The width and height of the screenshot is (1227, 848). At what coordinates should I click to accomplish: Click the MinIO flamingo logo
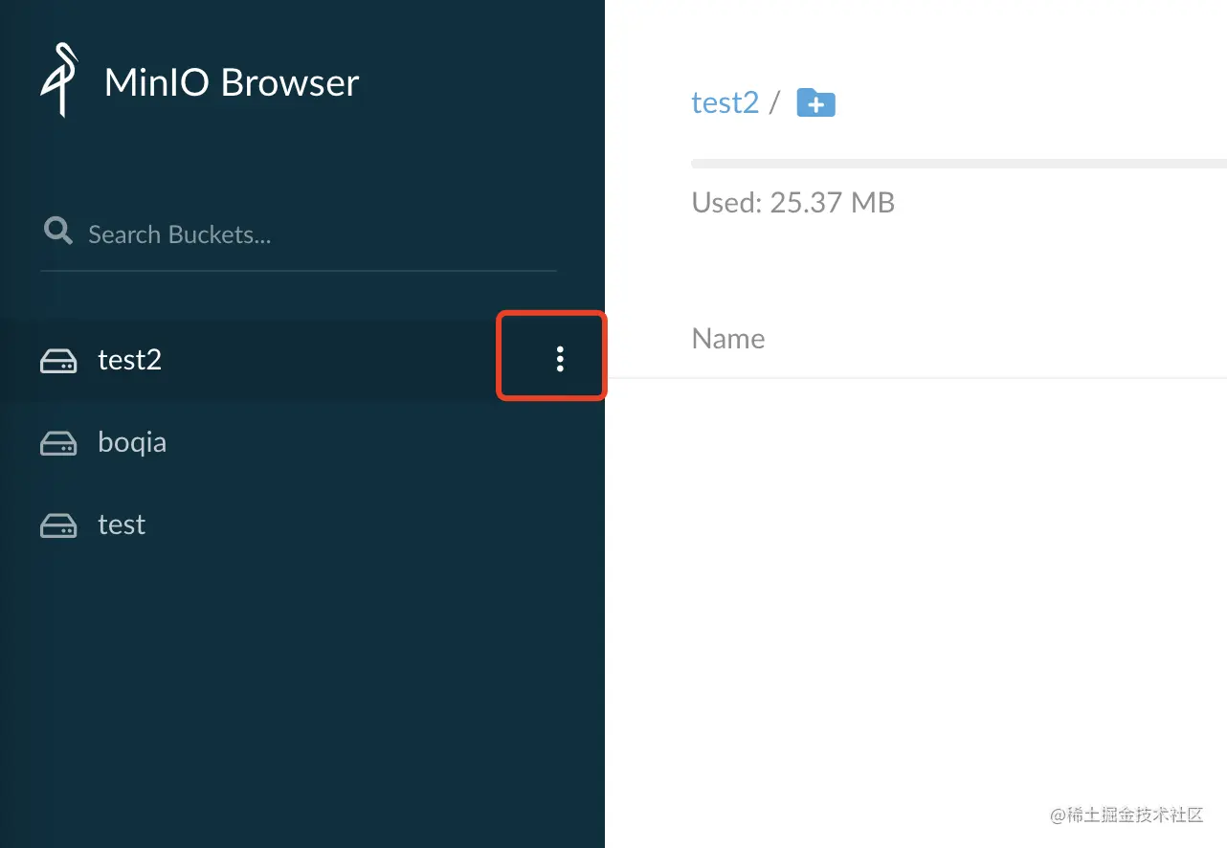click(58, 79)
